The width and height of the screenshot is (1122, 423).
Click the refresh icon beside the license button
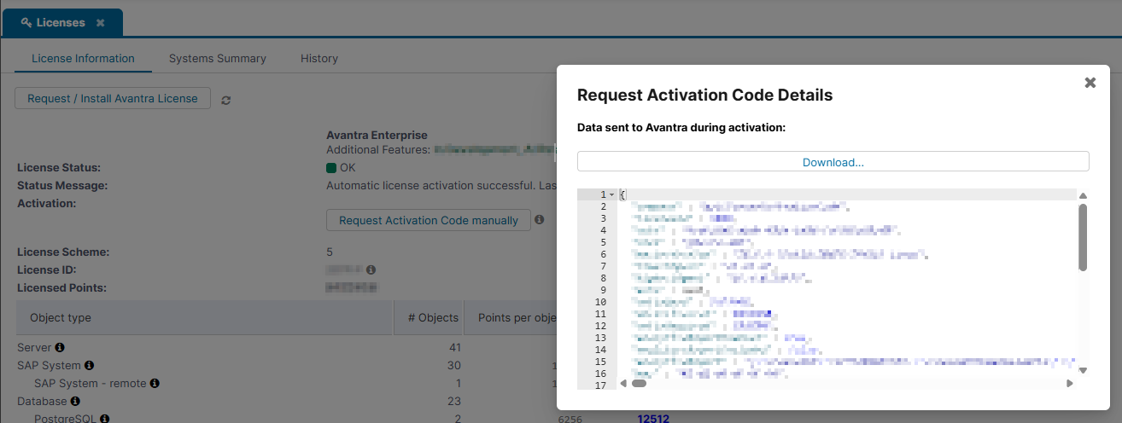[x=226, y=100]
